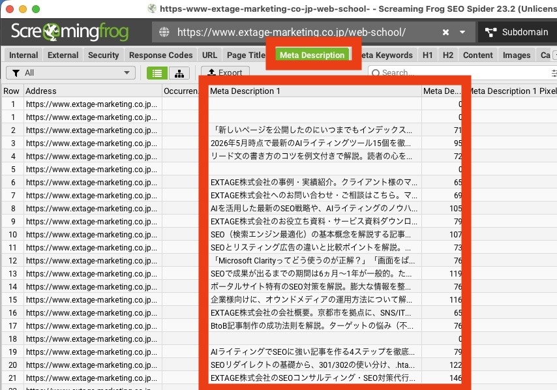The image size is (557, 390).
Task: Select the address in row 2
Action: coord(92,130)
